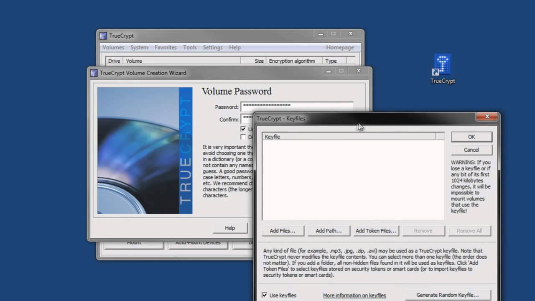Click the Password input field

click(x=297, y=106)
